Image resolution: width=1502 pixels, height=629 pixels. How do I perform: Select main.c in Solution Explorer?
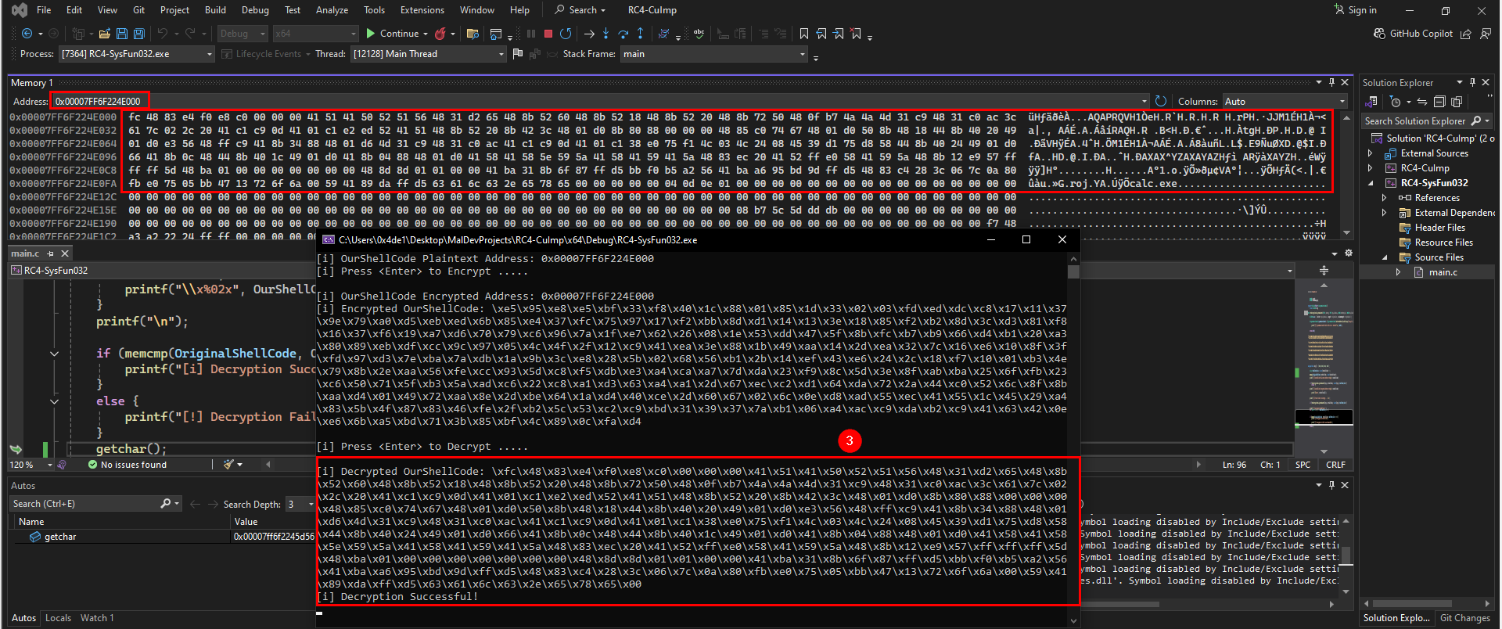click(x=1443, y=272)
